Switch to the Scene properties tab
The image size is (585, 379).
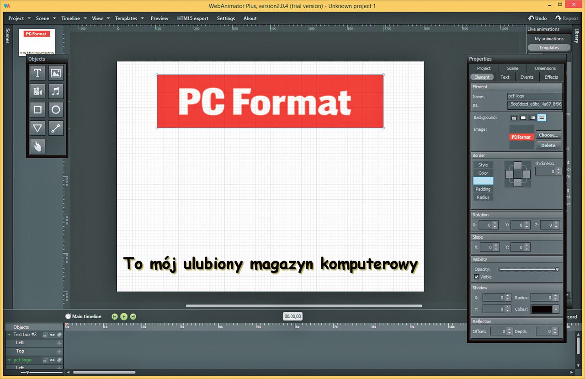(513, 68)
